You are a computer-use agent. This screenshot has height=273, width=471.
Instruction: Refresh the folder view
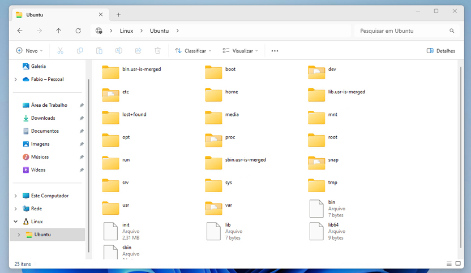tap(78, 31)
